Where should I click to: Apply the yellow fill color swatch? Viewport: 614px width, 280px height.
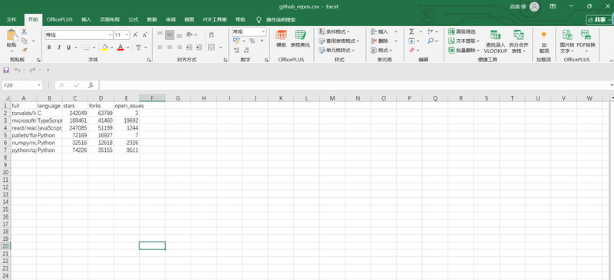[x=104, y=48]
